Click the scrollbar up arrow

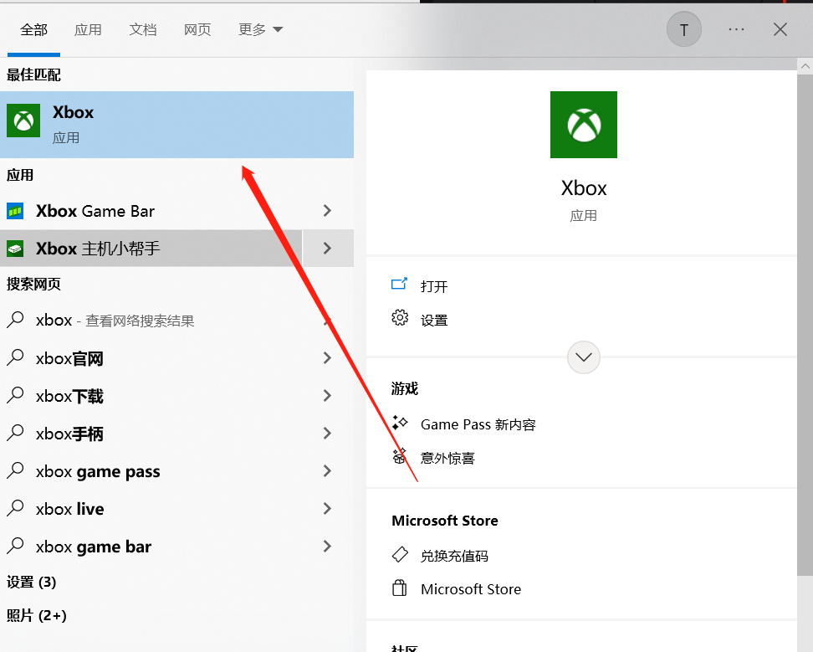(x=805, y=66)
